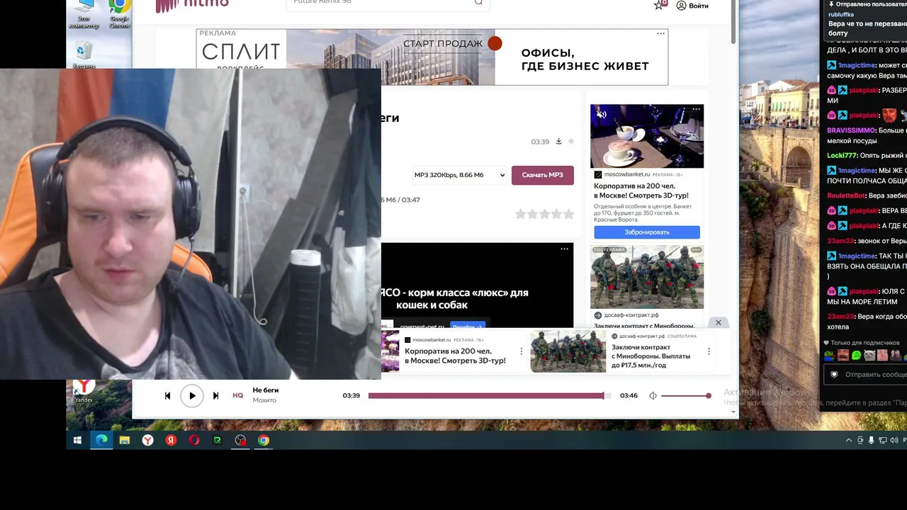Rate the track with the third star
This screenshot has width=907, height=510.
[544, 214]
